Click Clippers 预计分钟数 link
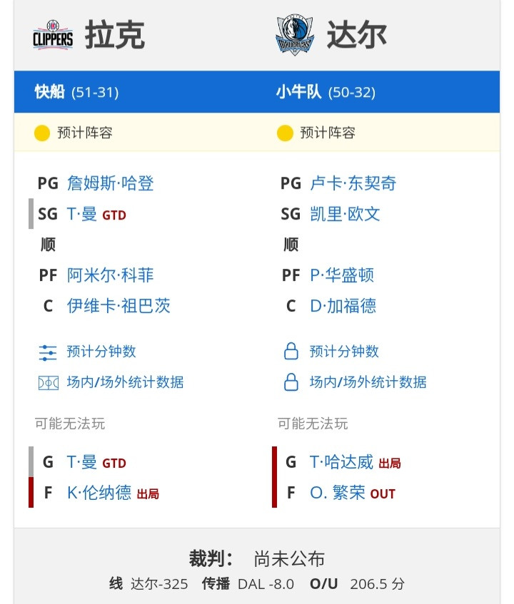Screen dimensions: 514x604 tap(101, 352)
